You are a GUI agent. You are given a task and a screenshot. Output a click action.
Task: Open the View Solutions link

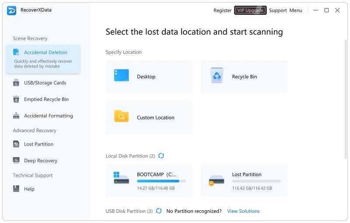pyautogui.click(x=243, y=211)
